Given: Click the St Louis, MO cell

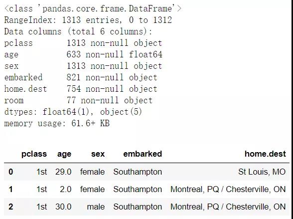Looking at the screenshot, I should click(x=262, y=172).
